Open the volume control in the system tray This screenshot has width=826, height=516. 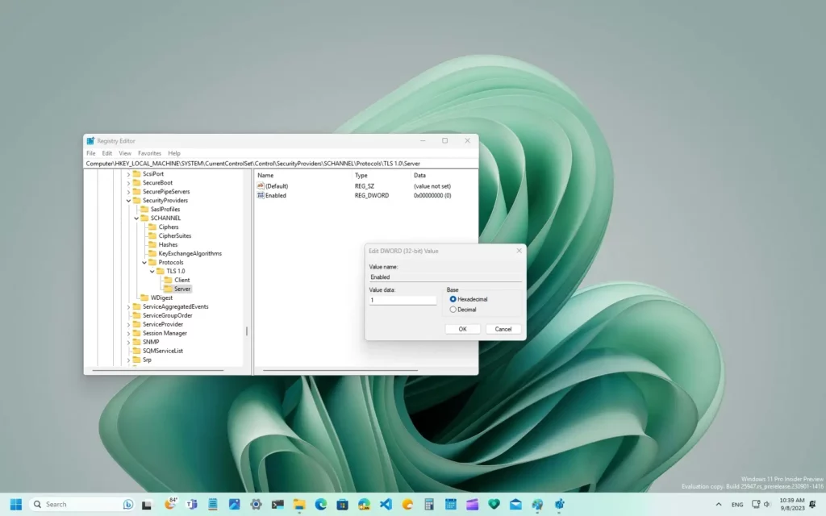pos(767,505)
